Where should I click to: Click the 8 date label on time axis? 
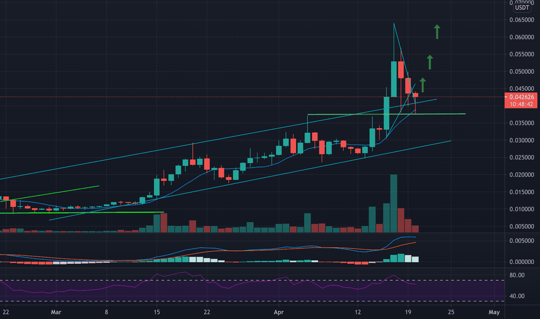point(107,312)
